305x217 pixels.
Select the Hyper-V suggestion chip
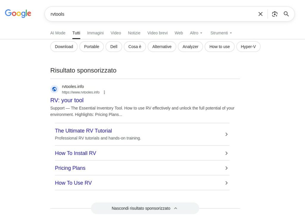(x=248, y=47)
